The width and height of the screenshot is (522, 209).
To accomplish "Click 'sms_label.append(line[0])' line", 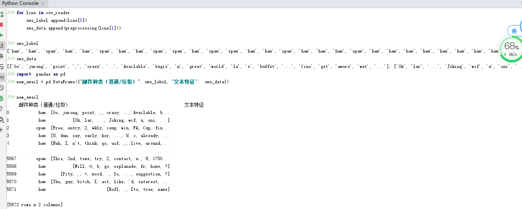I will [57, 20].
